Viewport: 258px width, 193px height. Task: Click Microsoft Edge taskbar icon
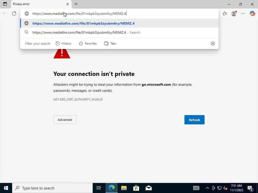tap(112, 188)
